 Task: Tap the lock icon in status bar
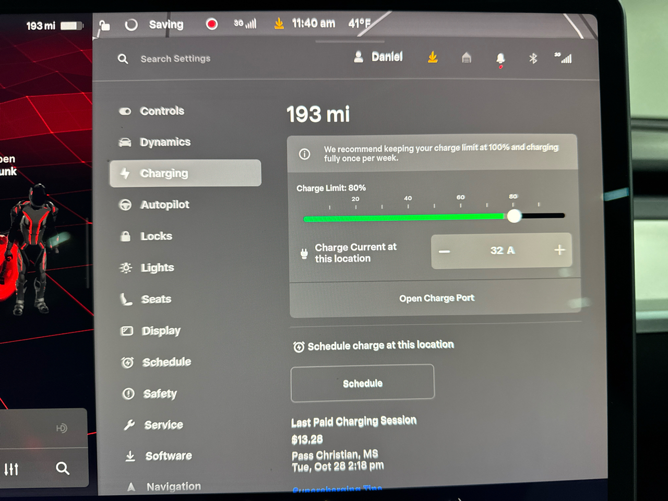click(105, 25)
